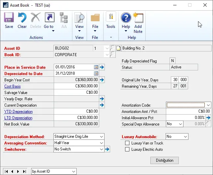213x175 pixels.
Task: Click blue arrow beside Current Depreciation
Action: 102,105
